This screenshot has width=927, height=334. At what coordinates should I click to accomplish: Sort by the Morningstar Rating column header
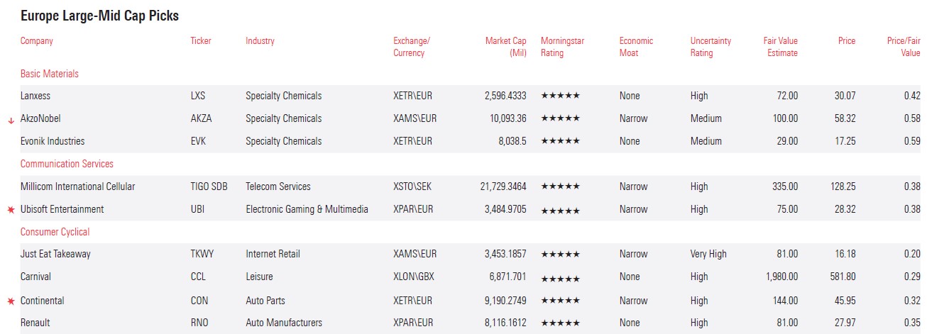point(562,47)
